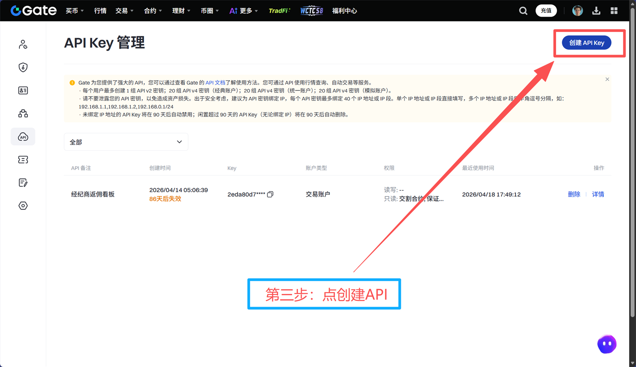Open the coupon ticket sidebar icon

23,159
